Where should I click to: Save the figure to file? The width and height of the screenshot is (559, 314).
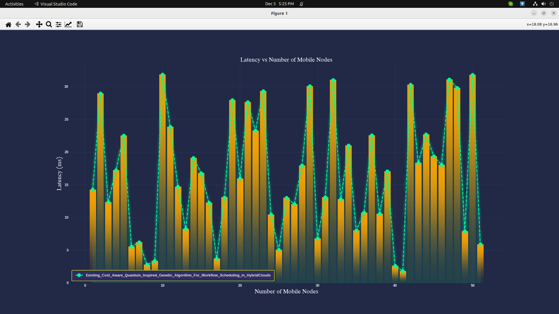[79, 24]
